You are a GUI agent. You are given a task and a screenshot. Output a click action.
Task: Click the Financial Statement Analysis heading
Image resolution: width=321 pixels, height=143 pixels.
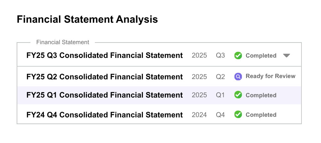tap(87, 20)
